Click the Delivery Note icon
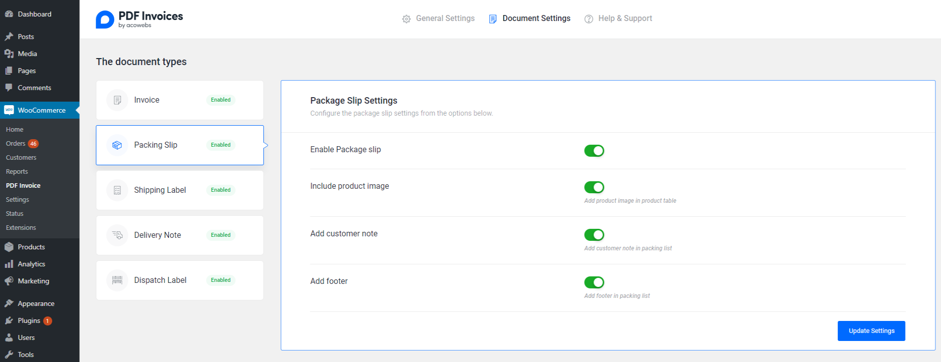The width and height of the screenshot is (941, 362). click(x=117, y=235)
